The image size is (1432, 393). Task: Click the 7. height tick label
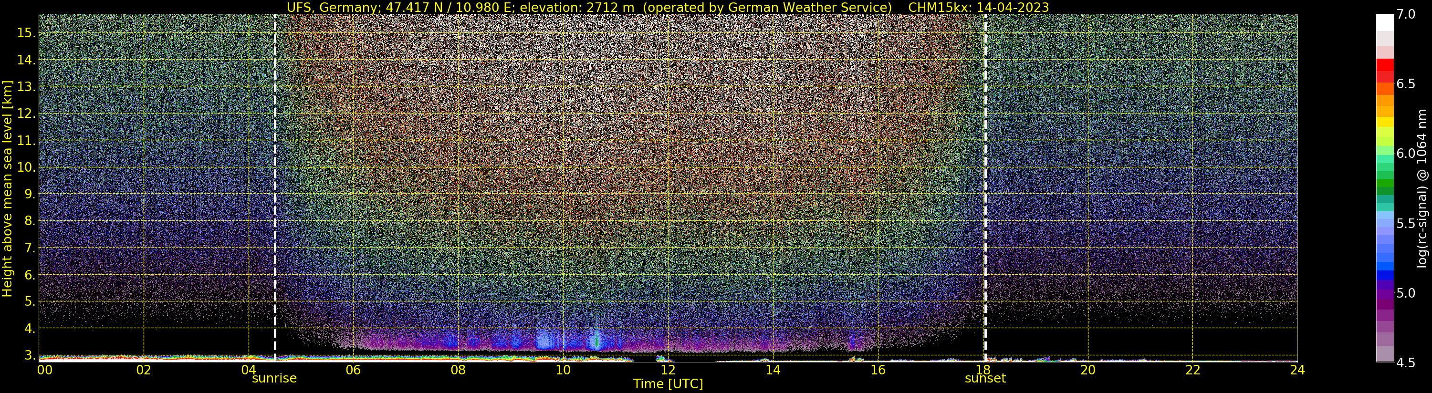(x=30, y=248)
